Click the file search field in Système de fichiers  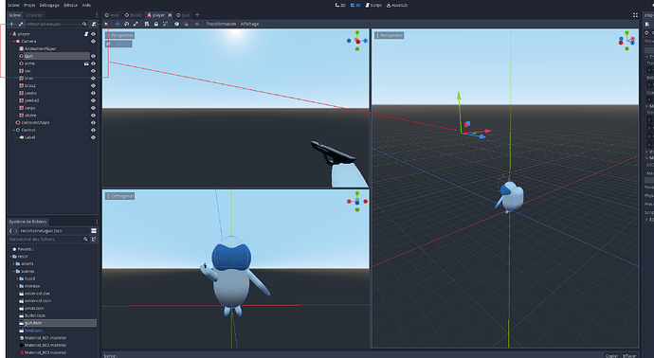click(x=45, y=240)
